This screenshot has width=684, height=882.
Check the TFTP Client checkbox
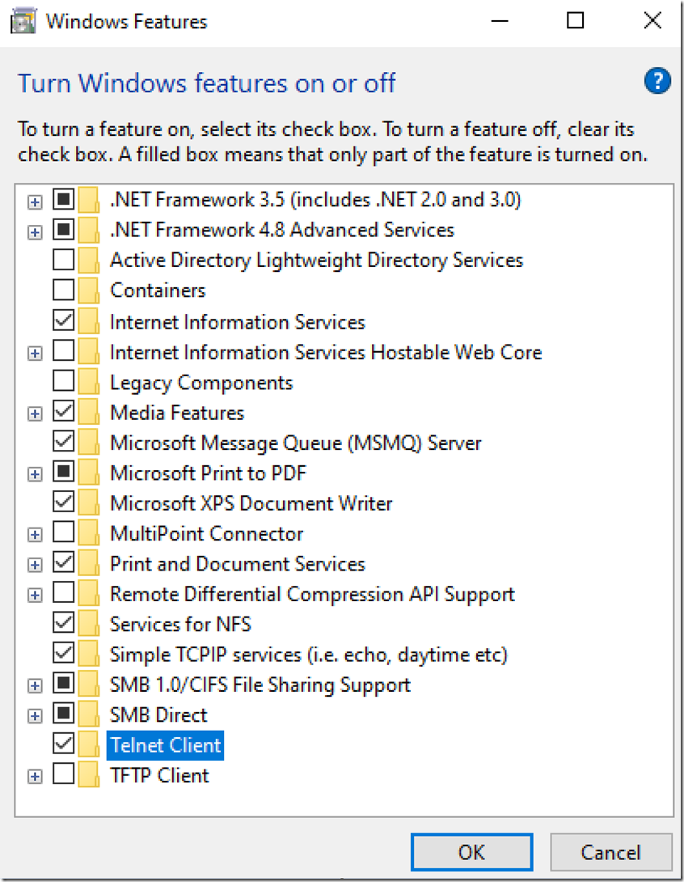point(64,775)
